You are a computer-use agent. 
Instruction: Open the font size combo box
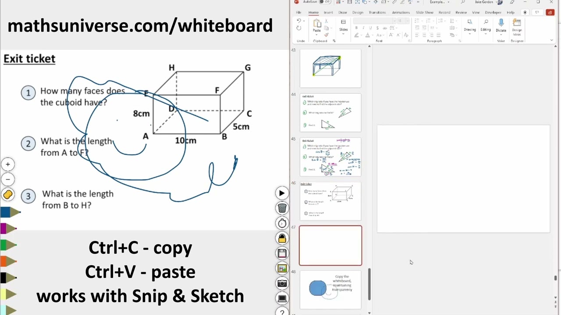(x=403, y=21)
